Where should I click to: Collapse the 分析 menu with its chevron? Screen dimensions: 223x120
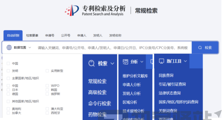[x=142, y=62]
